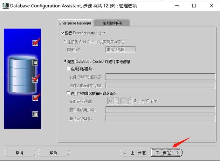Enable 启用到恢复区的每日磁盘备份 checkbox
The image size is (220, 161).
[x=68, y=93]
